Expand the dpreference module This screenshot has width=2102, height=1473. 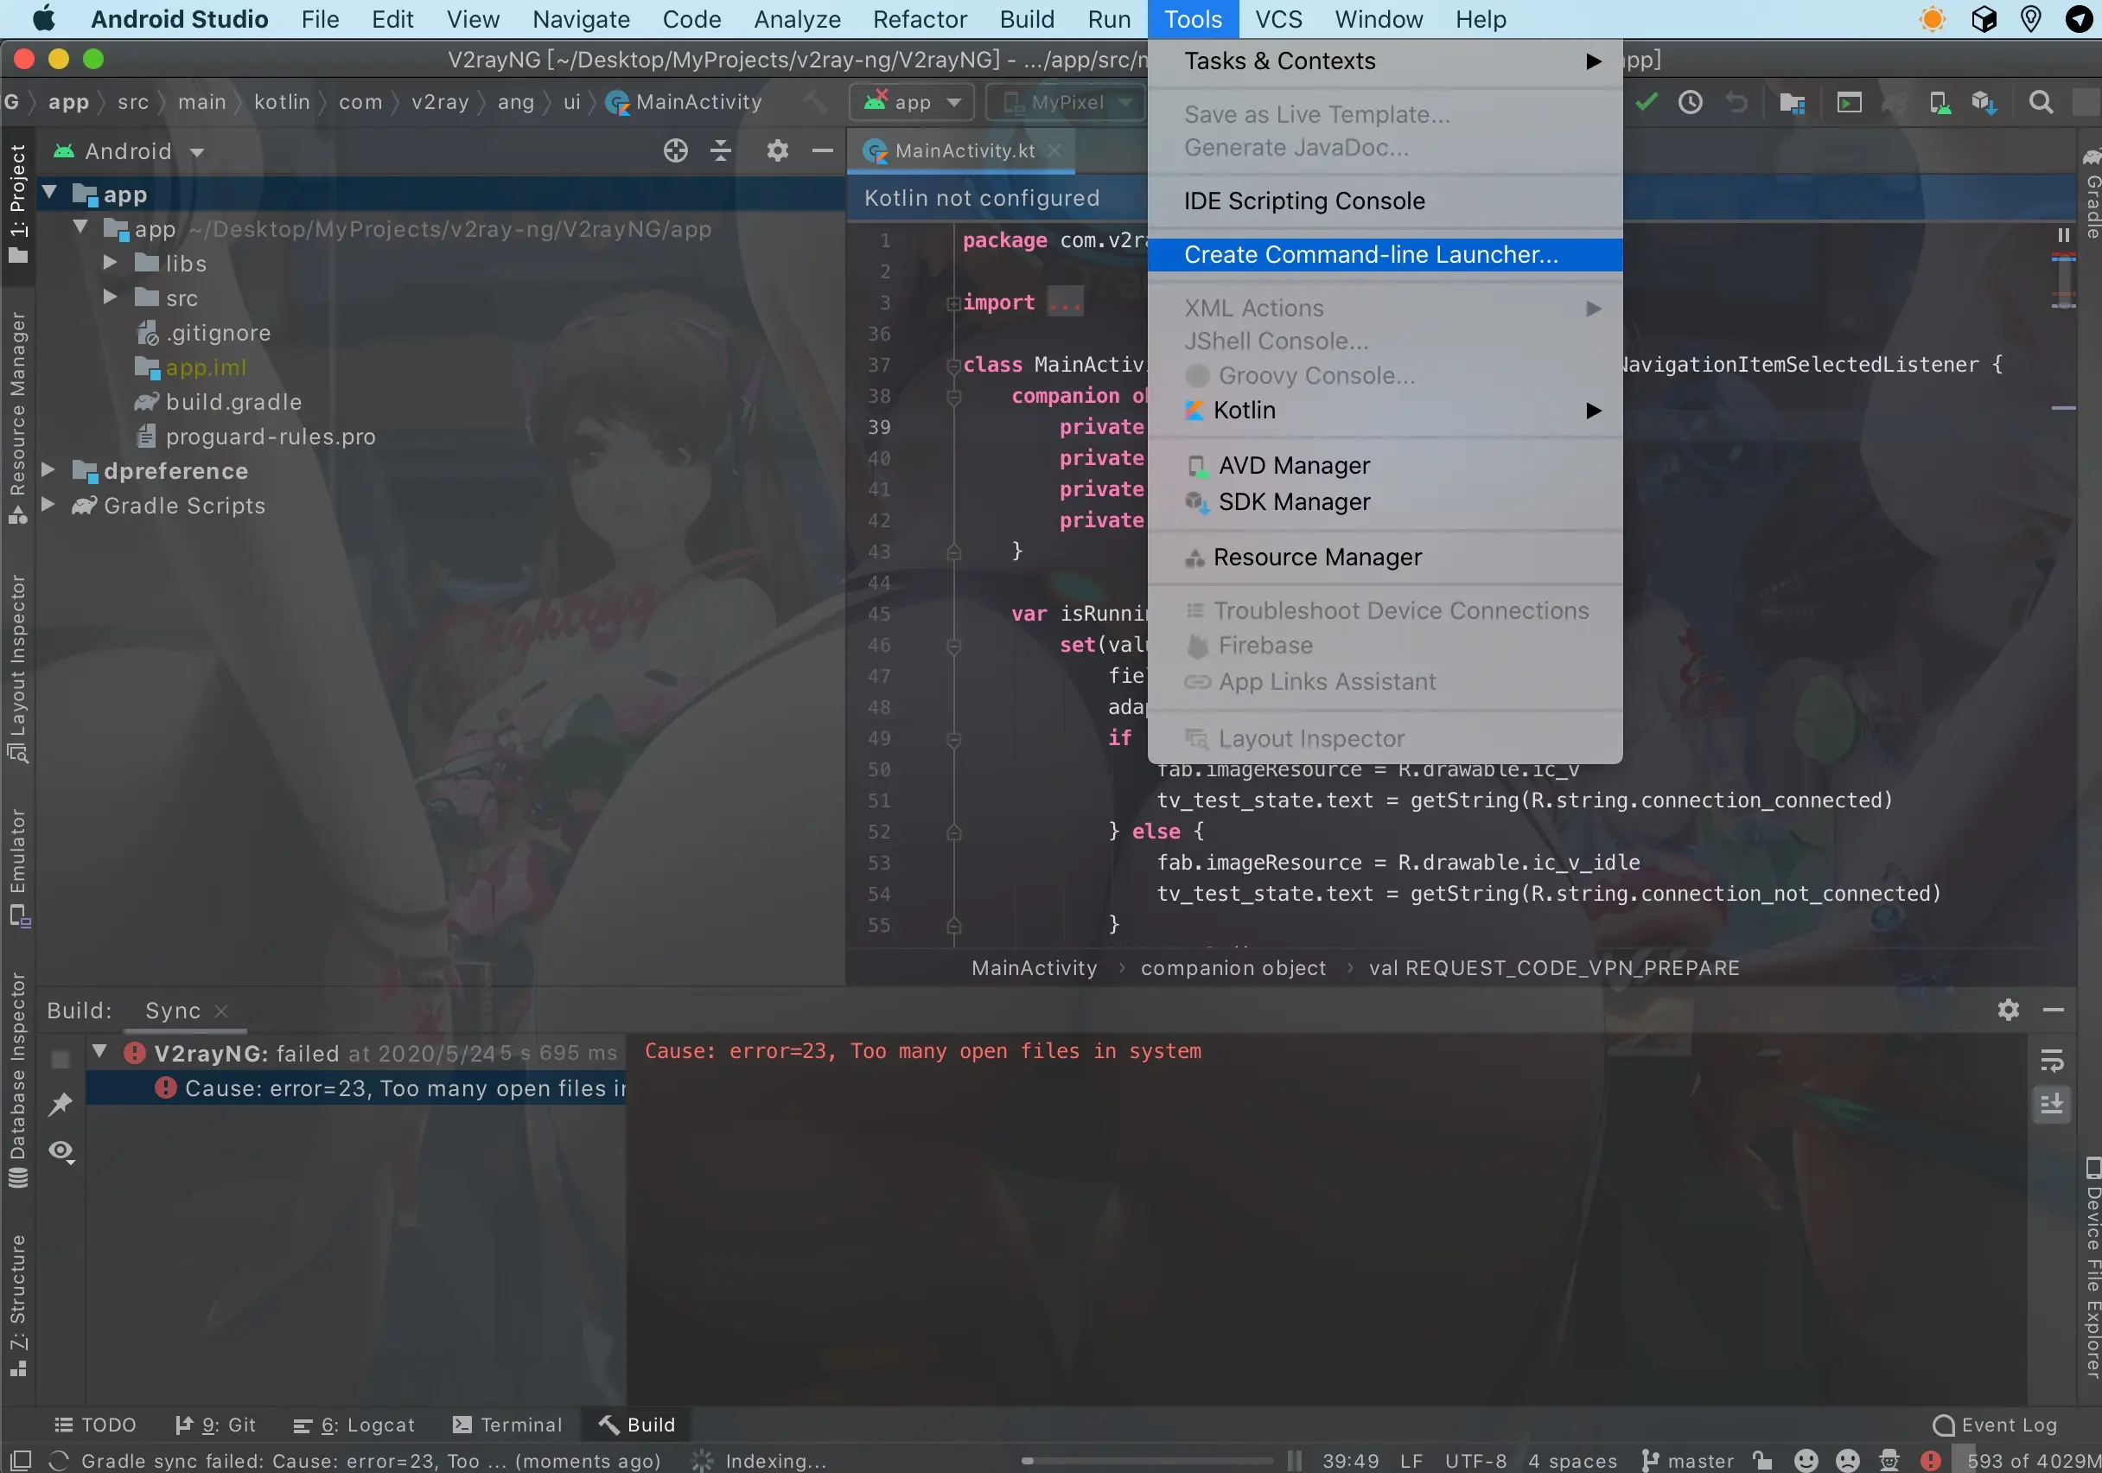coord(48,470)
